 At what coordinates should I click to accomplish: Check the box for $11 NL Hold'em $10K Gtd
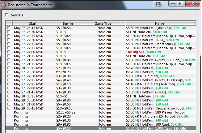point(9,32)
